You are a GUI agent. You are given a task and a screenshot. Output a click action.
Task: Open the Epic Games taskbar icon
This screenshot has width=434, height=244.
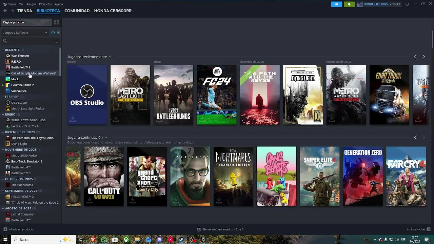tap(203, 240)
